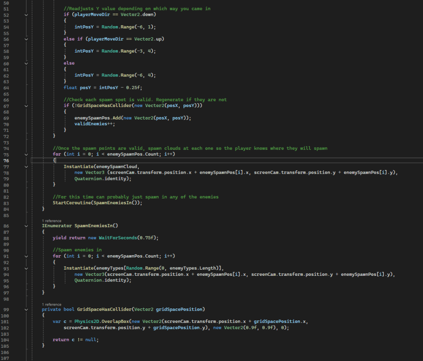Viewport: 423px width, 361px height.
Task: Fold the for loop at line 91
Action: 27,256
